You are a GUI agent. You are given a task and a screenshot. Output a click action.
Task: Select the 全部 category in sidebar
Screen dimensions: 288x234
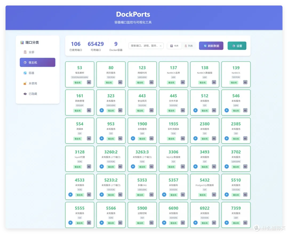click(38, 52)
